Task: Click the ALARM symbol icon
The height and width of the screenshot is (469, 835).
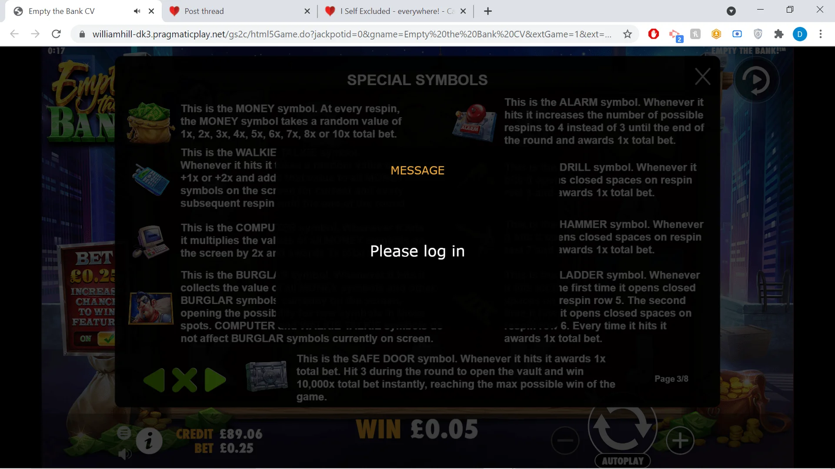Action: point(474,123)
